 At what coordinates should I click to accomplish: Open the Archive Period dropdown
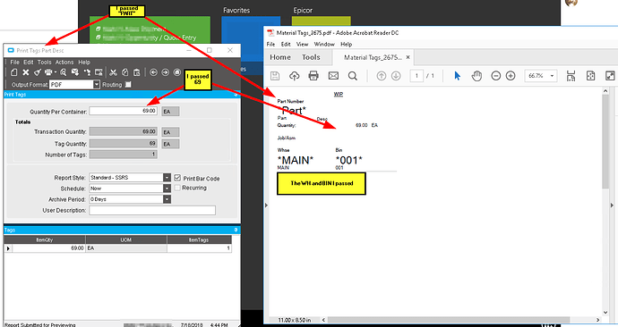coord(167,199)
